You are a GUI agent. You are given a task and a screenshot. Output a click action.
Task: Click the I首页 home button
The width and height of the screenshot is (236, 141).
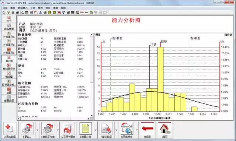[164, 130]
